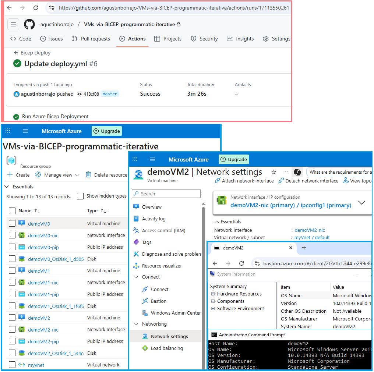This screenshot has height=372, width=374.
Task: Click Attach network interface
Action: click(244, 181)
